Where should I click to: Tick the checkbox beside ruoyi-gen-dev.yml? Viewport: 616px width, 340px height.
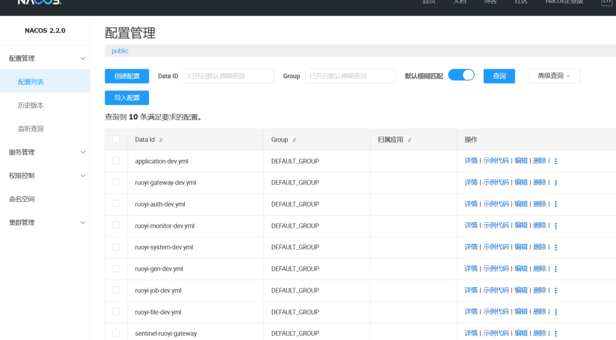point(116,269)
